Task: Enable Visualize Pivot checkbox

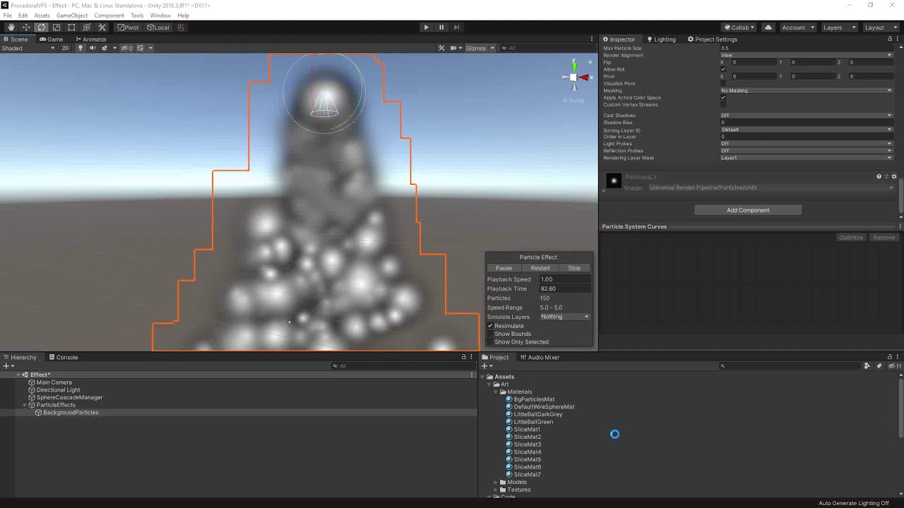Action: coord(723,83)
